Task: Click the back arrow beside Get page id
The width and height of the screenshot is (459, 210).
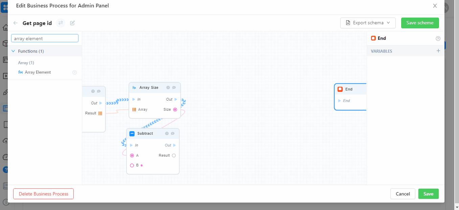Action: 15,23
